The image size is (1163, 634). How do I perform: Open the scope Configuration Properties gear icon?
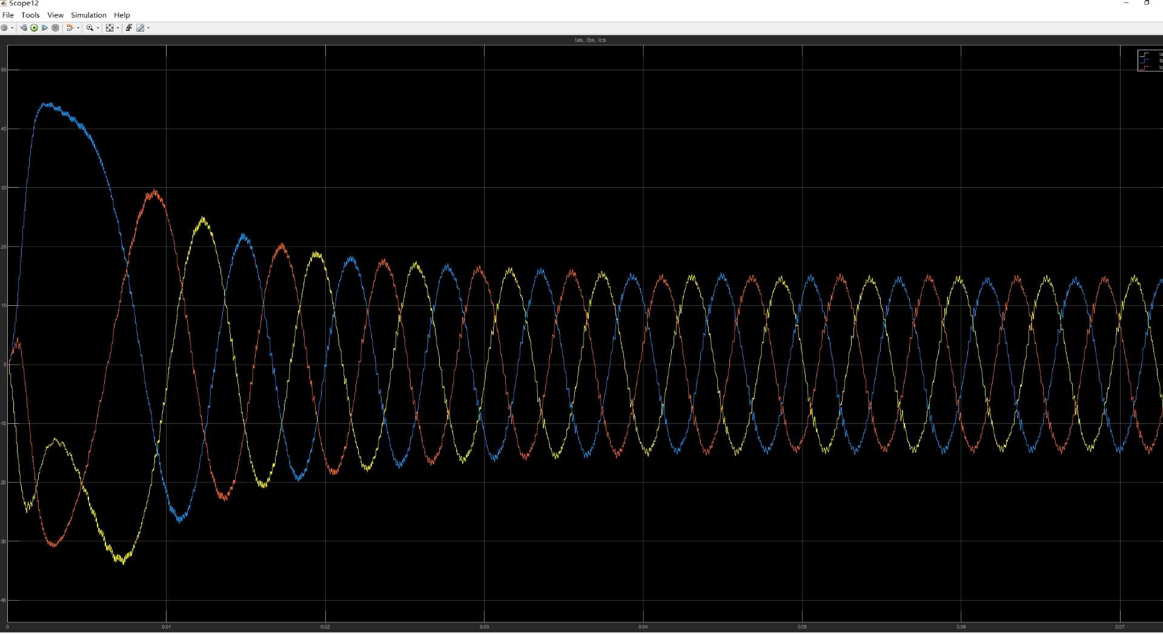click(x=4, y=28)
